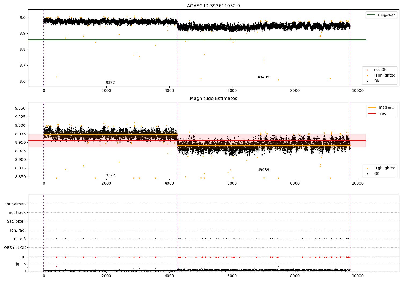
Task: Click y-axis tick 8.975 in middle plot
Action: point(20,134)
